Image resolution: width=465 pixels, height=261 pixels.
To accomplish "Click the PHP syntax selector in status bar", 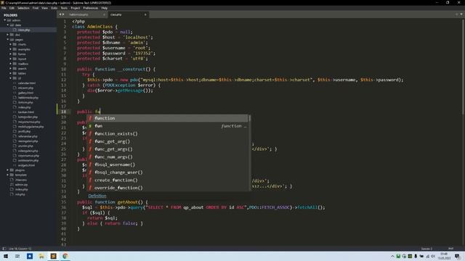I will [x=450, y=249].
